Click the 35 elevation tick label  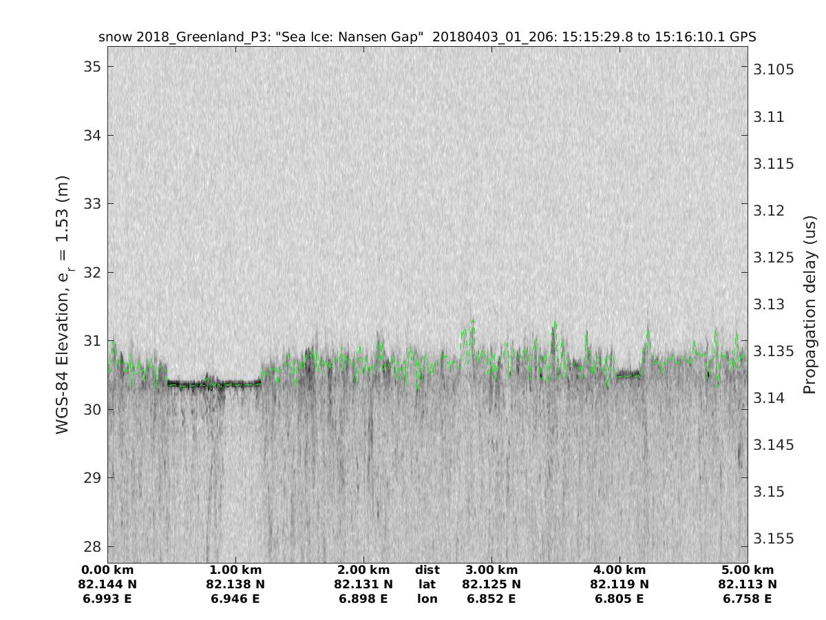92,67
